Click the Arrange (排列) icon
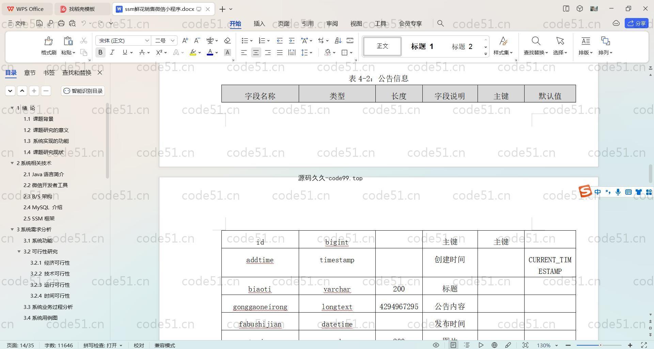 pos(605,41)
